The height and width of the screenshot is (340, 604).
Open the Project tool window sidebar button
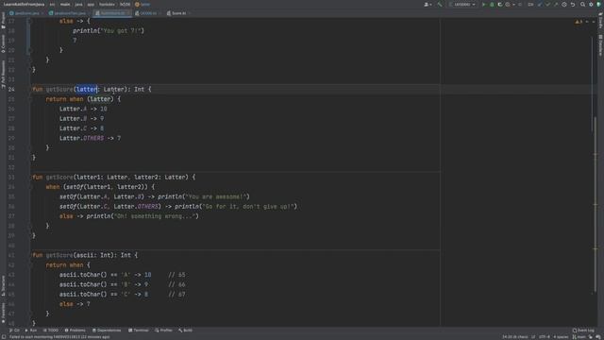[3, 20]
